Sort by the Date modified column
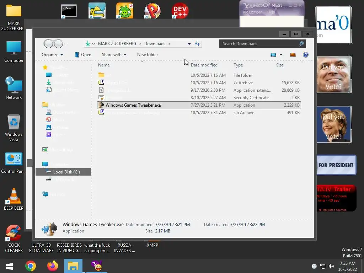 [204, 65]
